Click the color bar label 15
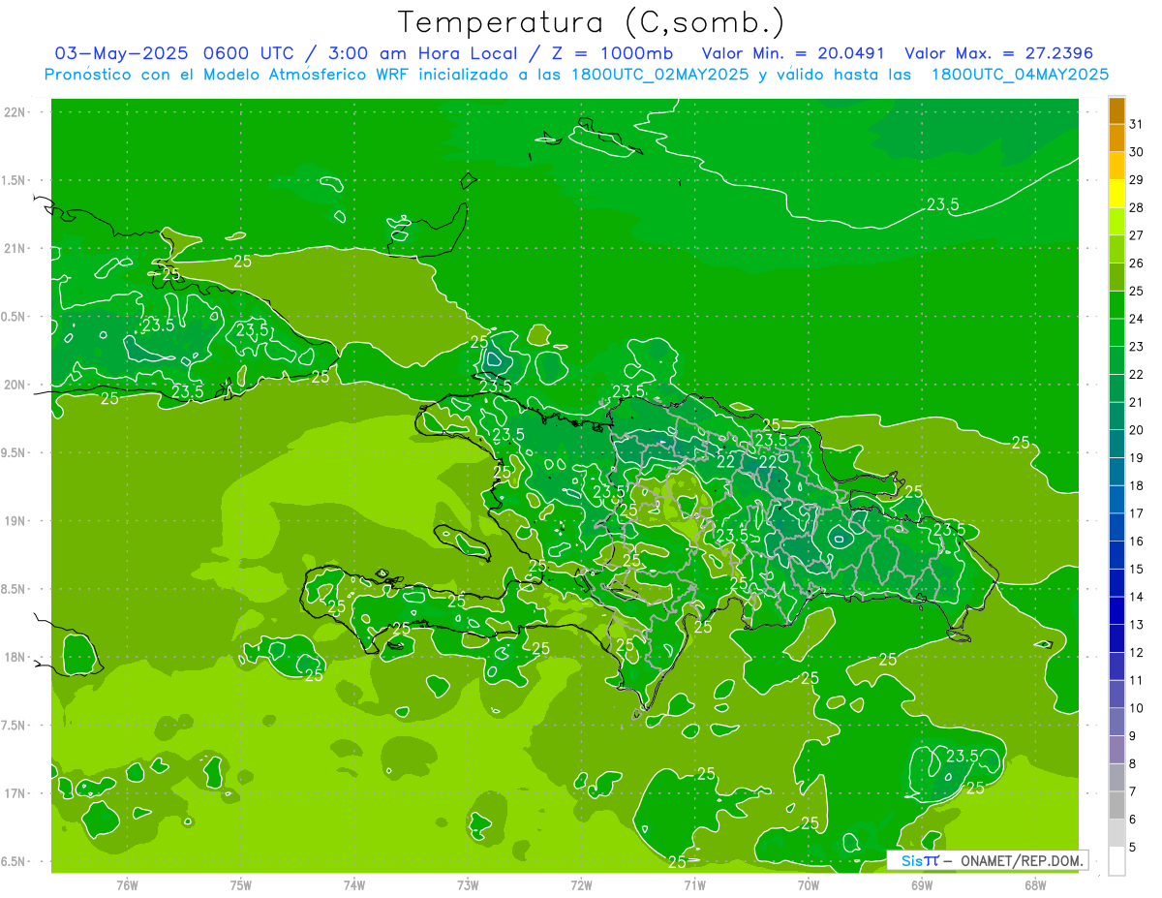This screenshot has height=898, width=1162. coord(1137,570)
